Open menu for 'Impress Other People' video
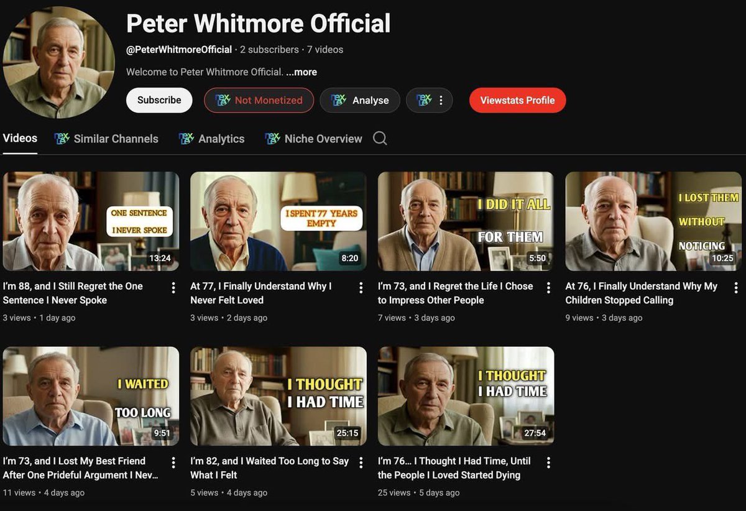Screen dimensions: 746x511 [x=548, y=287]
